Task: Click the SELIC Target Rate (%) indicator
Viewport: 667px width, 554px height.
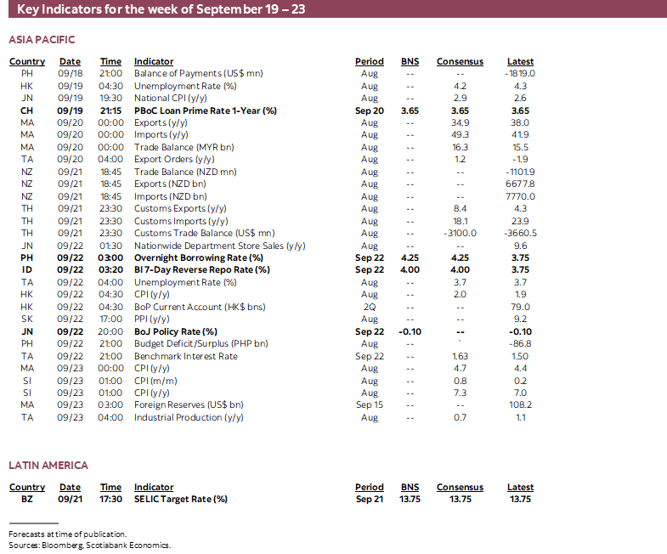Action: pyautogui.click(x=181, y=499)
